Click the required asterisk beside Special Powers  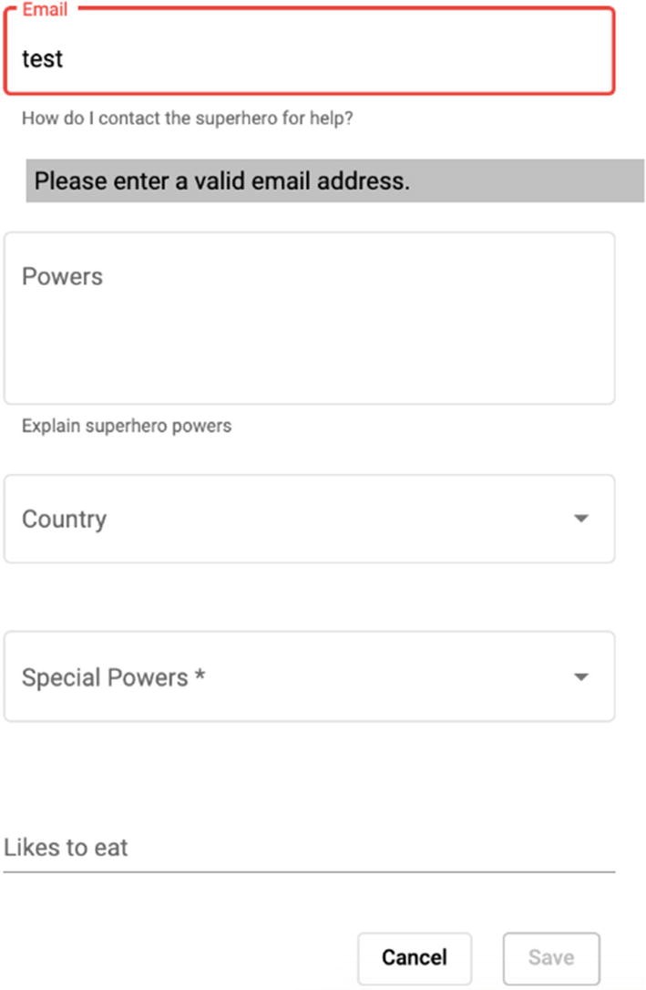(200, 675)
